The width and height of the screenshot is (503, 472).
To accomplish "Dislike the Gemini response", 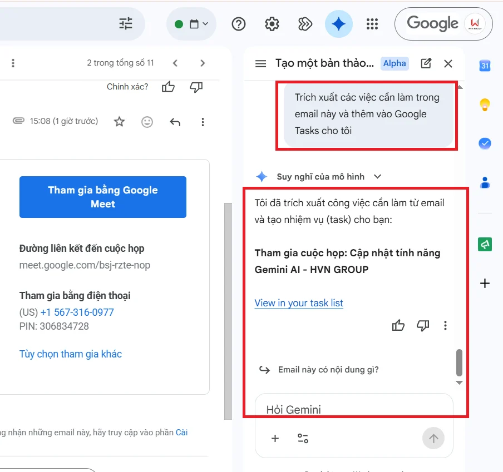I will click(x=423, y=326).
